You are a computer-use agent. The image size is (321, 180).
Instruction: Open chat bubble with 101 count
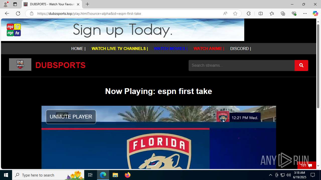tap(307, 165)
